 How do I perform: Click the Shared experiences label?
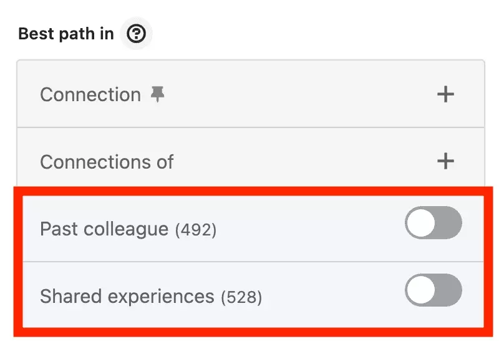[x=127, y=297]
